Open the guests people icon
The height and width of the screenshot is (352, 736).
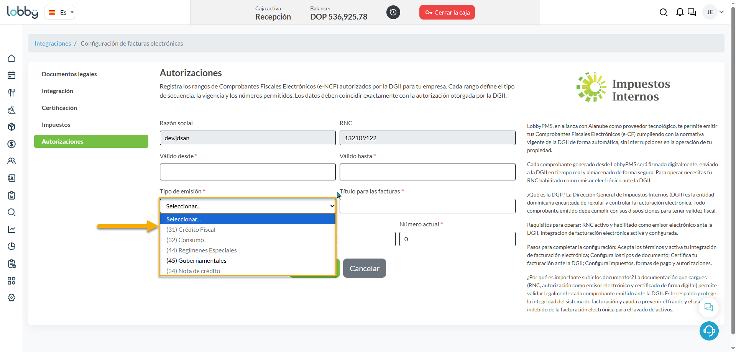pos(11,161)
